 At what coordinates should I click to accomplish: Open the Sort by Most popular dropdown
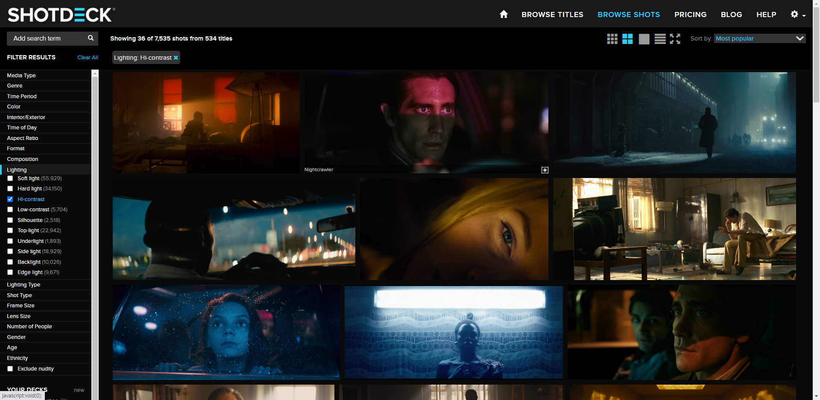pyautogui.click(x=760, y=38)
